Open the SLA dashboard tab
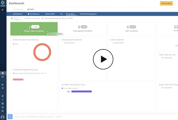This screenshot has width=178, height=120. point(61,14)
